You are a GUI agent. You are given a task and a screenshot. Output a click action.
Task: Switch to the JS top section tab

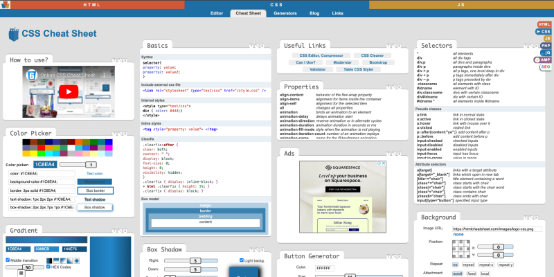[461, 5]
